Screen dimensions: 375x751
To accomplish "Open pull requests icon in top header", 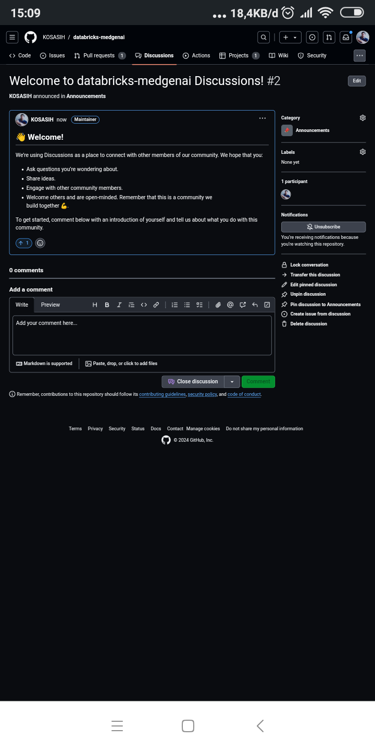I will point(329,37).
